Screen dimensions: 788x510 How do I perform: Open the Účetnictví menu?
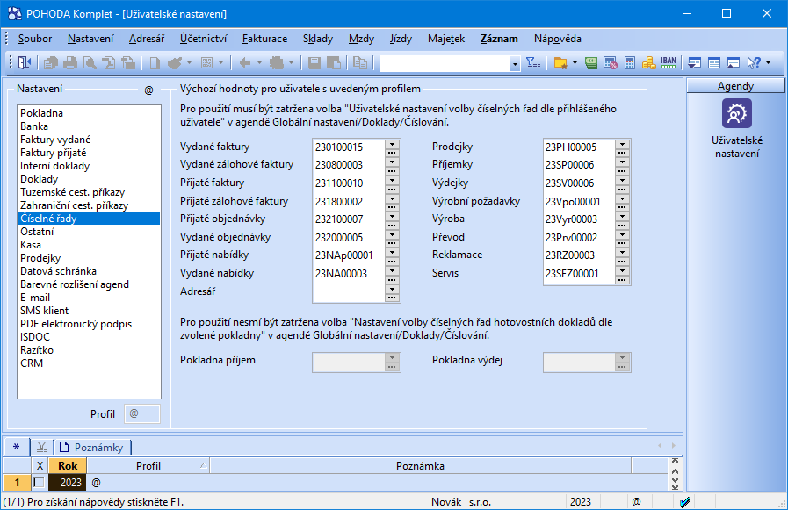point(203,39)
